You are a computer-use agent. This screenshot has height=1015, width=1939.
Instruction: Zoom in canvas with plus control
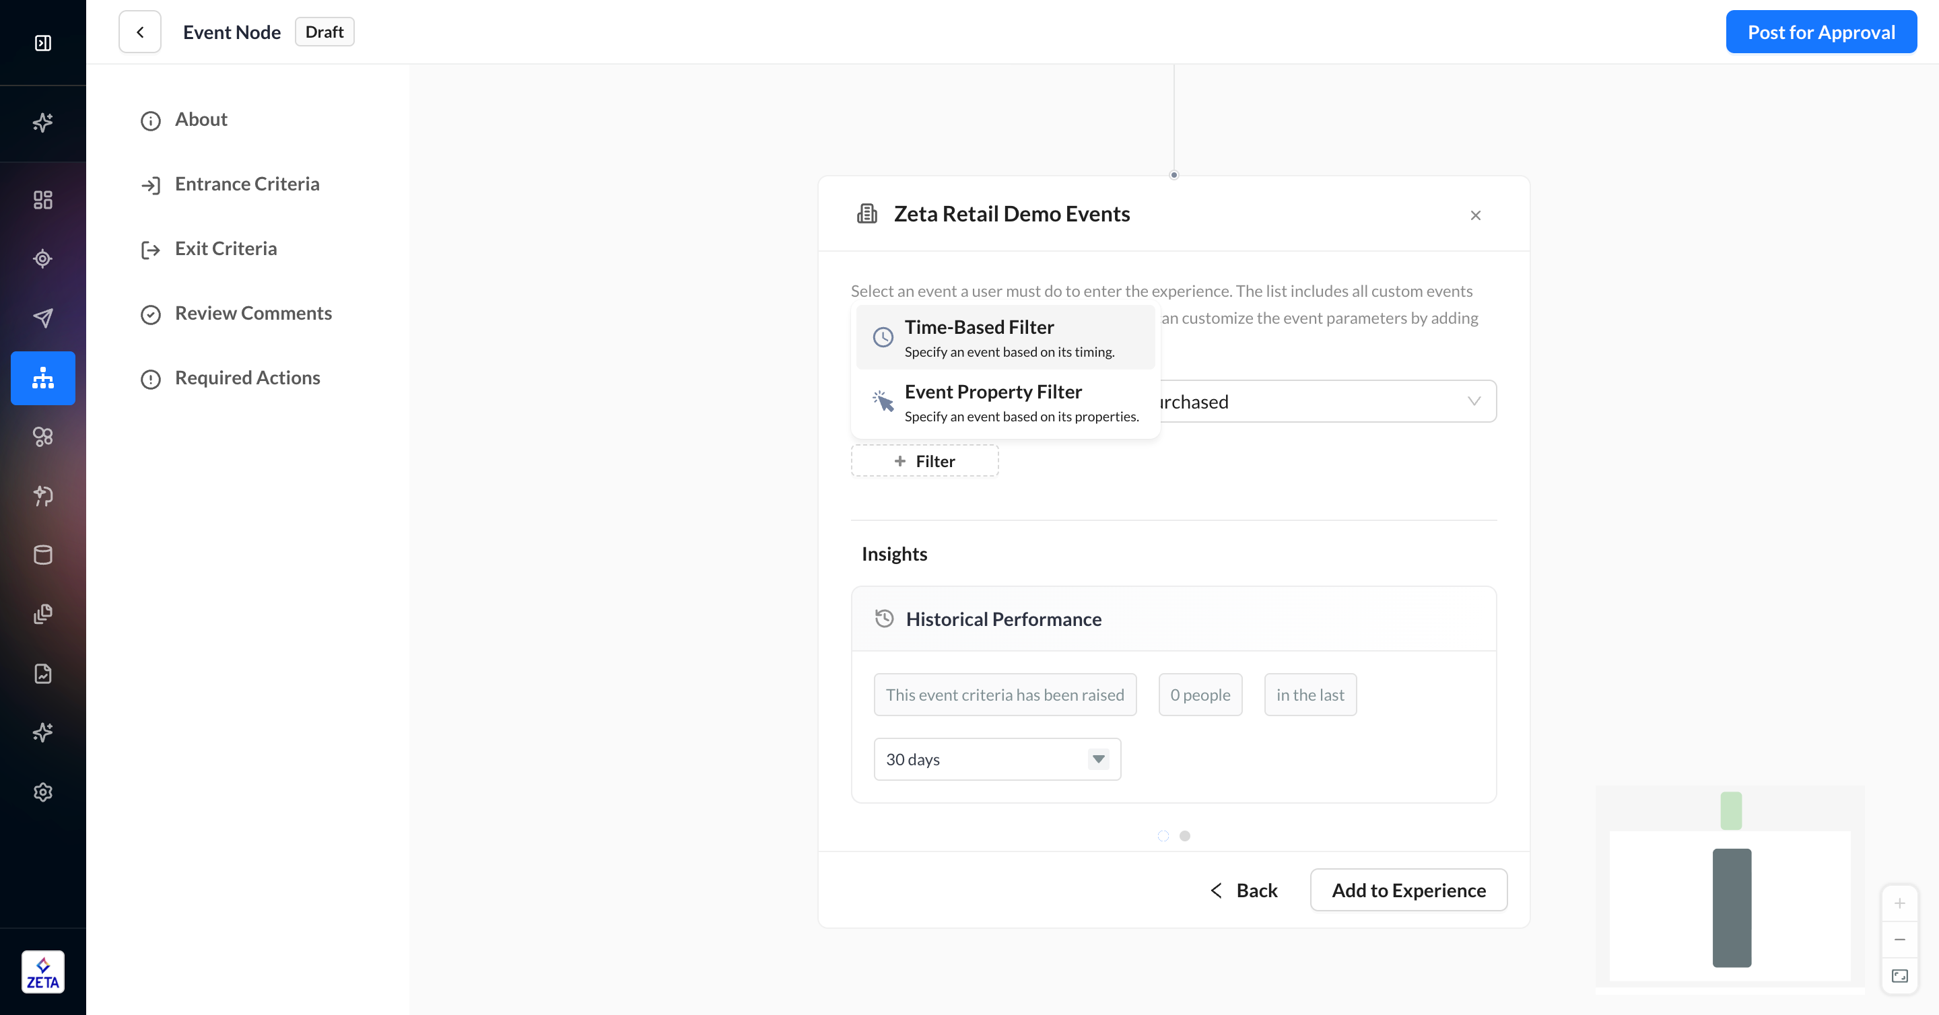pos(1899,904)
